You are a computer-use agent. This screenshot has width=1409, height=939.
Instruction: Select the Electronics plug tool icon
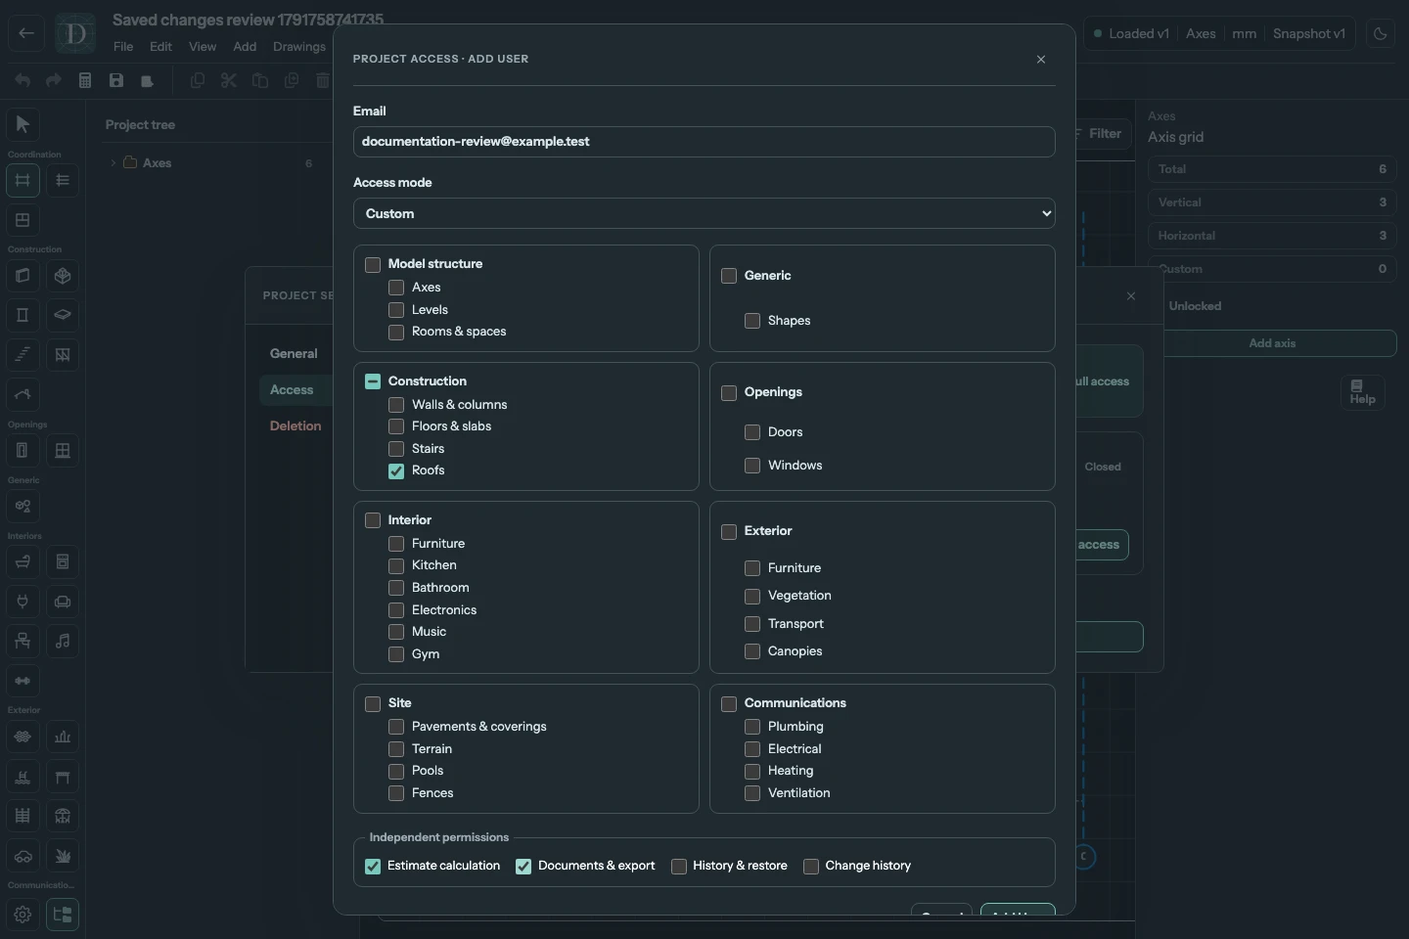[x=23, y=602]
